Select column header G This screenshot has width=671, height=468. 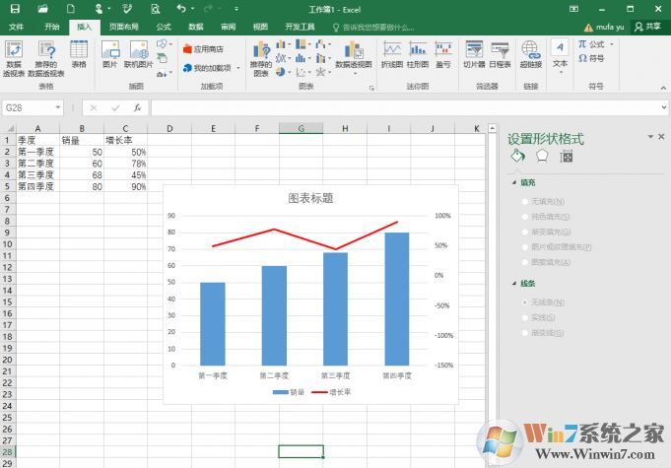[x=302, y=128]
